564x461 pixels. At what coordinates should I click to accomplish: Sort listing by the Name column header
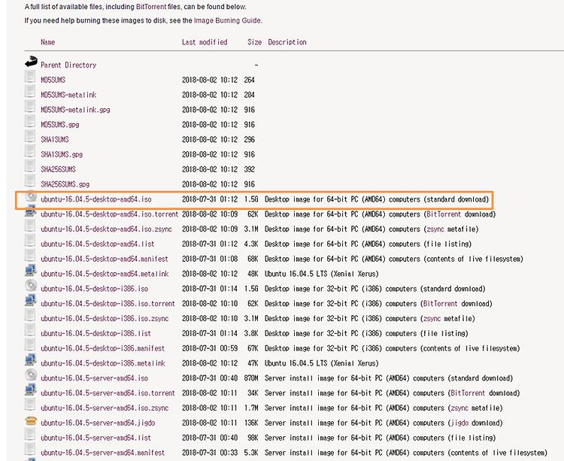click(x=48, y=42)
